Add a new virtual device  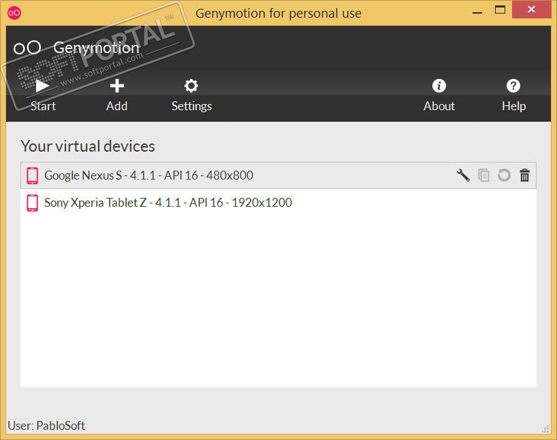(117, 95)
